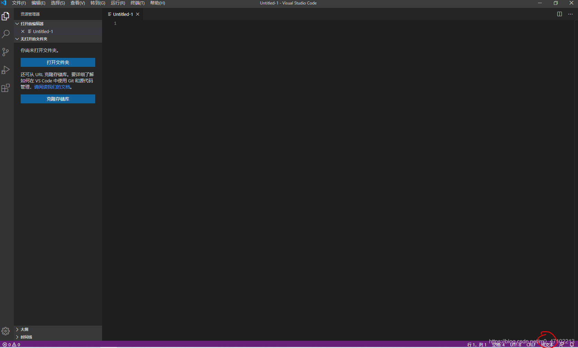The height and width of the screenshot is (348, 578).
Task: Open the 编辑(E) menu
Action: click(38, 3)
